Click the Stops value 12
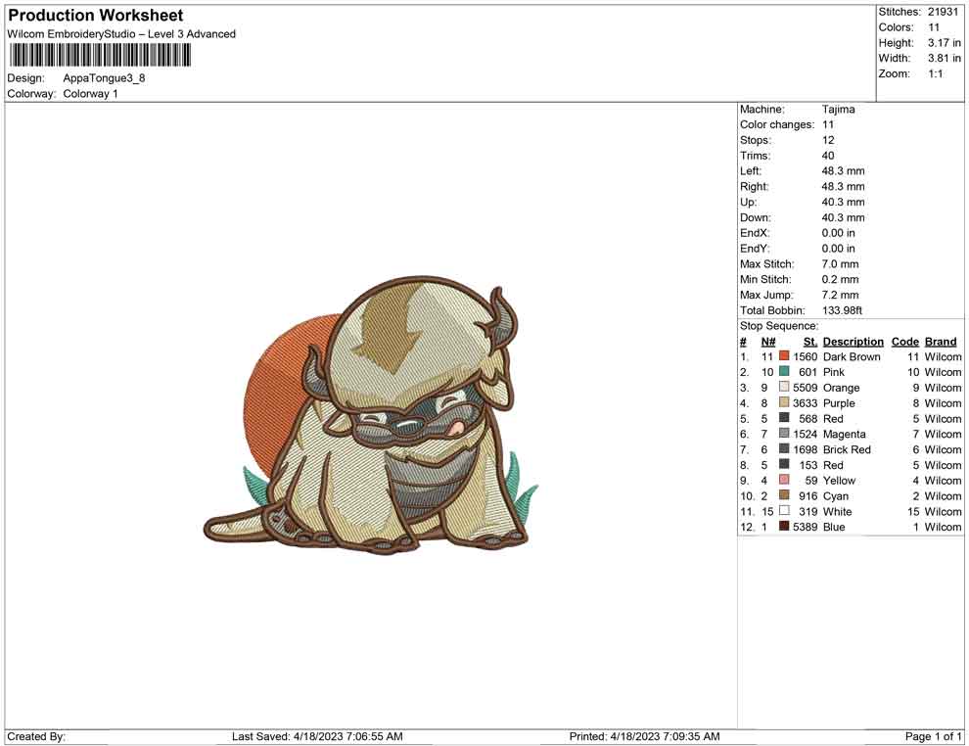Screen dimensions: 969x746 tap(828, 140)
